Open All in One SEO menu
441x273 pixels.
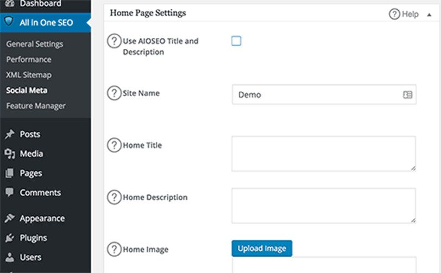(x=45, y=22)
